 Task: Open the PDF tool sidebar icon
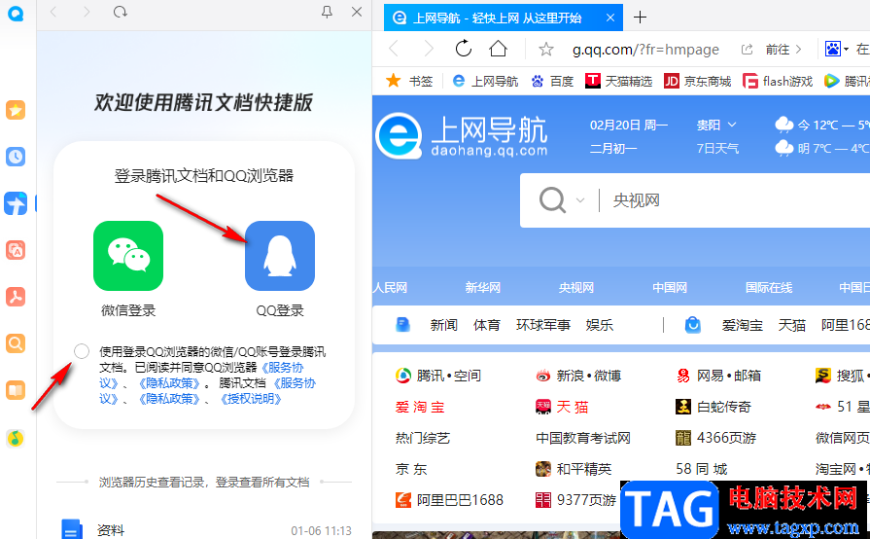click(16, 297)
